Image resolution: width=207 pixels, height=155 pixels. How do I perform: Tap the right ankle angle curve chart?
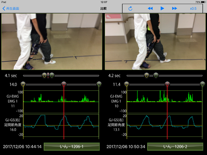point(165,125)
